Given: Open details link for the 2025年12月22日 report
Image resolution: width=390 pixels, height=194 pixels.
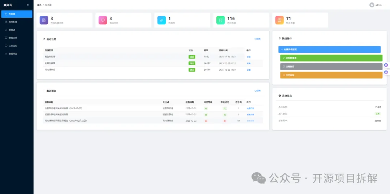Looking at the screenshot, I should click(251, 121).
